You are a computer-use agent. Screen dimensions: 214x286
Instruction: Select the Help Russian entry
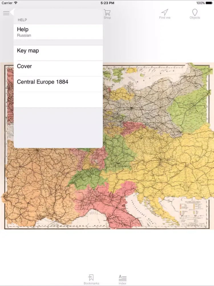click(58, 32)
